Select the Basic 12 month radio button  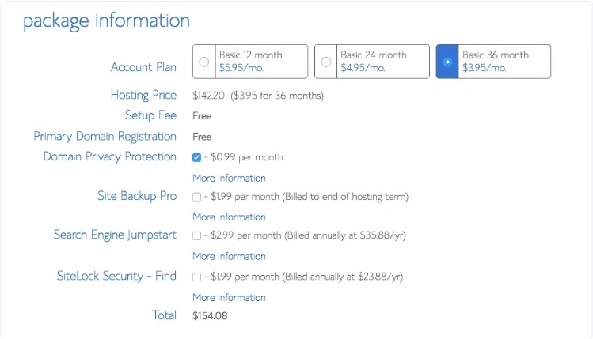(203, 62)
